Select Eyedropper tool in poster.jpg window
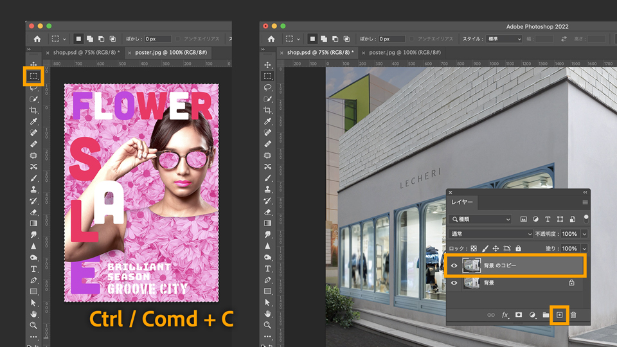This screenshot has width=617, height=347. click(x=33, y=121)
